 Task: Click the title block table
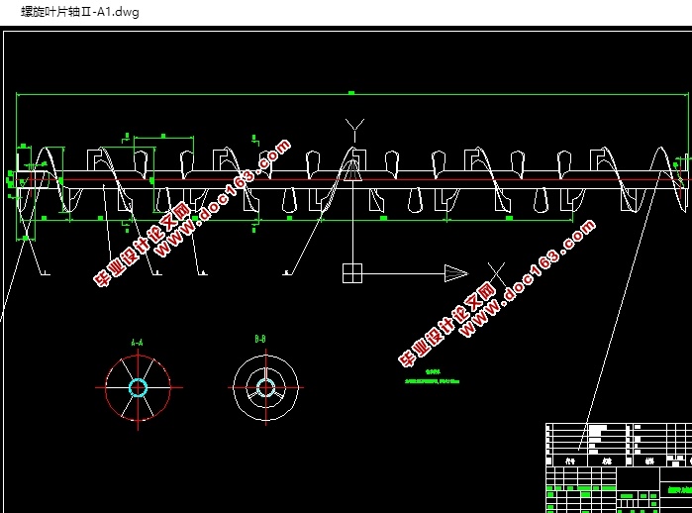[x=619, y=468]
